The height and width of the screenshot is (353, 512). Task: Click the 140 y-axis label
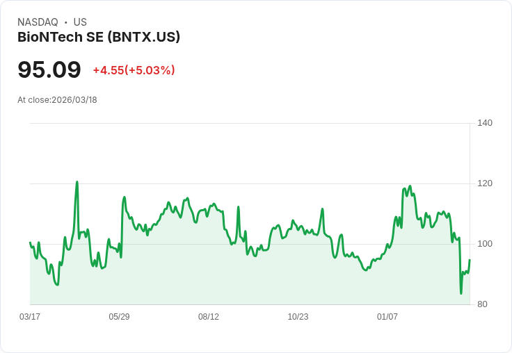(485, 123)
